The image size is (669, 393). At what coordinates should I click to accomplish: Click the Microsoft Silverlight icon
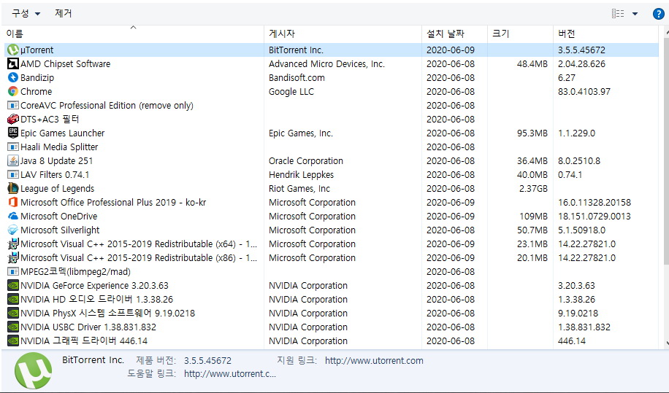[13, 230]
